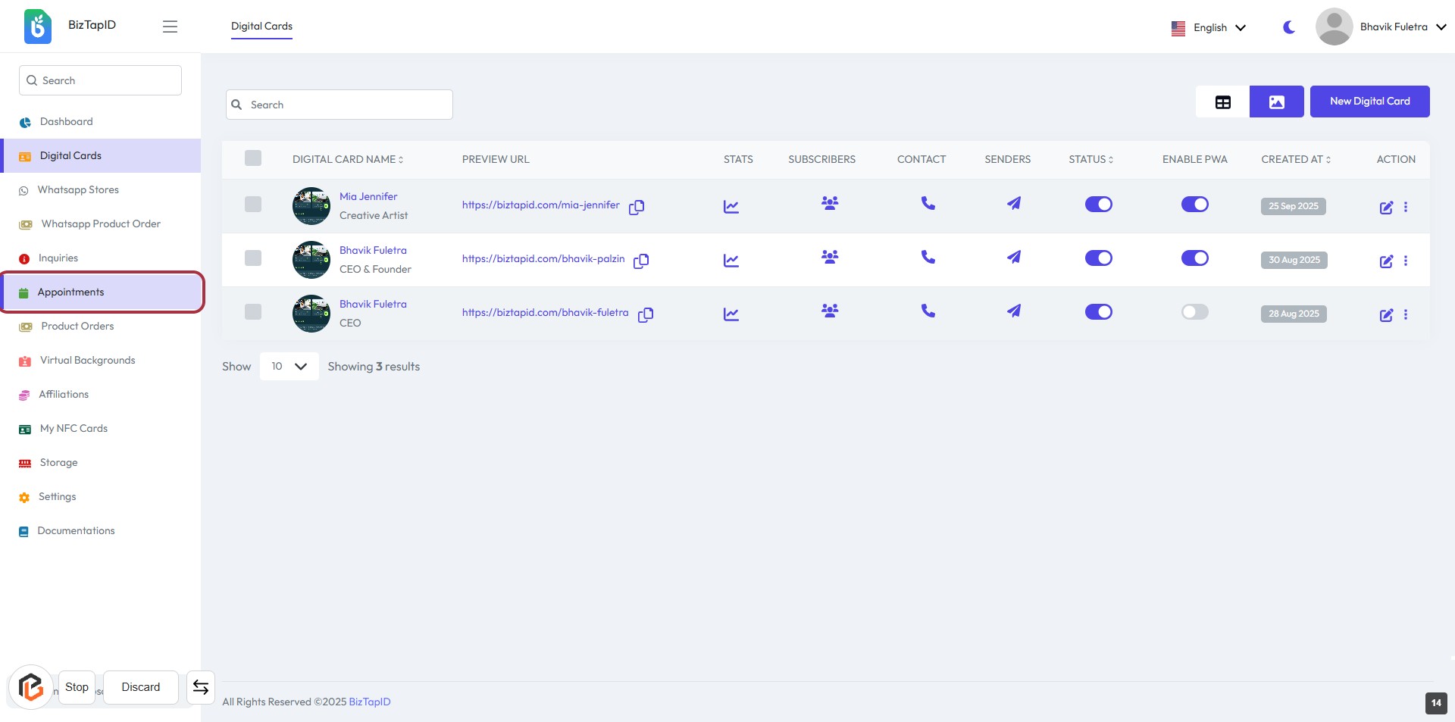
Task: Edit the Mia Jennifer digital card
Action: point(1386,208)
